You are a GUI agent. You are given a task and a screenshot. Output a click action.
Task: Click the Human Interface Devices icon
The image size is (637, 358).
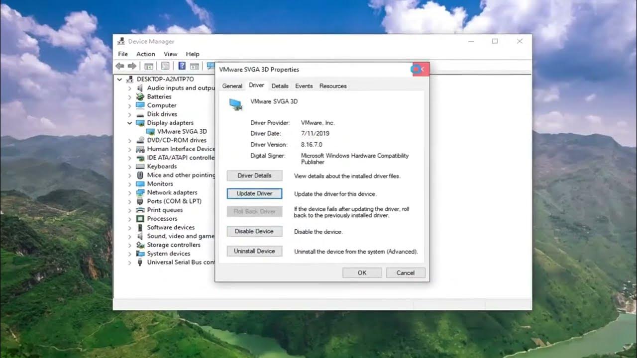coord(140,149)
